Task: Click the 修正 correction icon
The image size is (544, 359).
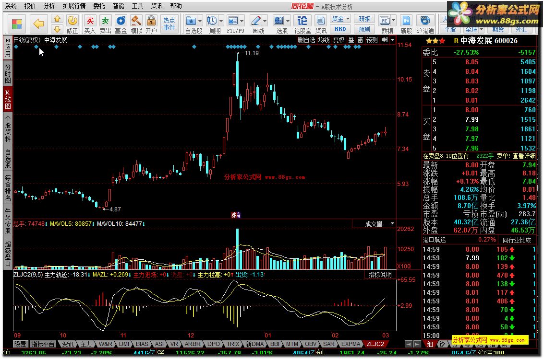Action: click(x=72, y=23)
